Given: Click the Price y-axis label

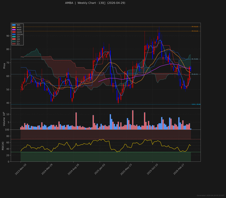Looking at the screenshot, I should (x=4, y=66).
